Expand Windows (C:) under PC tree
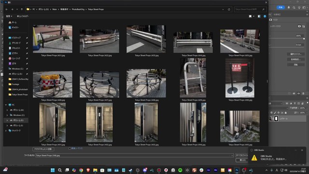309x174 pixels. [7, 115]
